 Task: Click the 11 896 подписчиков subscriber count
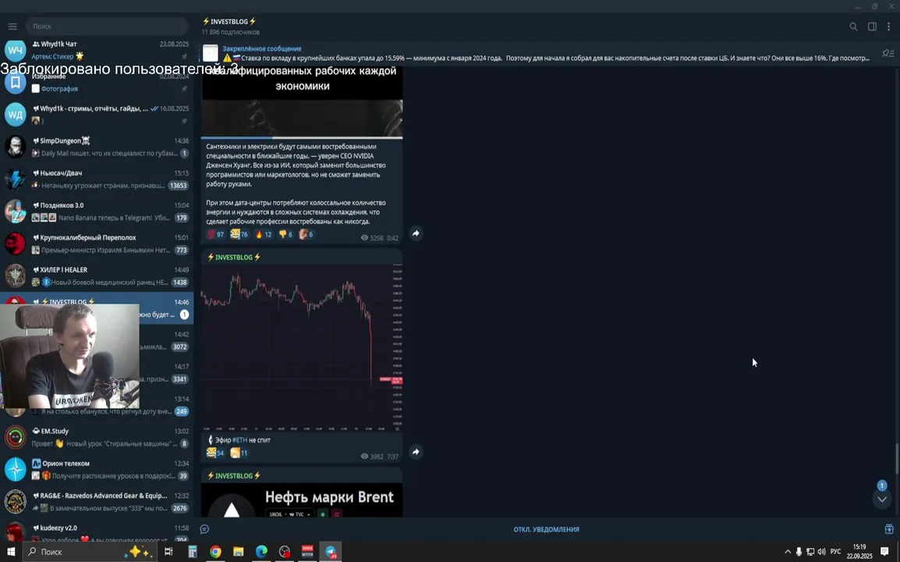[x=230, y=32]
